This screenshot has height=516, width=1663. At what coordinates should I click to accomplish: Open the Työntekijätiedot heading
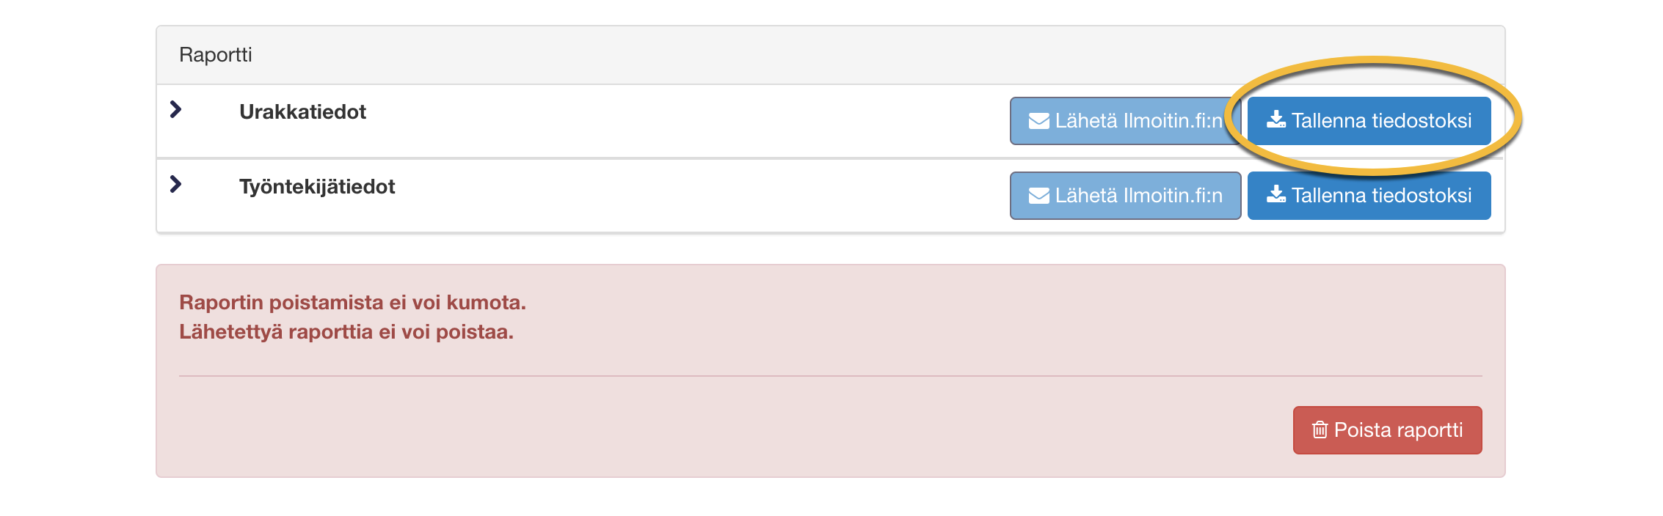317,187
